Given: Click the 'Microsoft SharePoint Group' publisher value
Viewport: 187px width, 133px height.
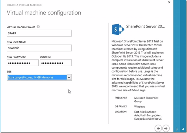Looking at the screenshot, I should [x=146, y=99].
